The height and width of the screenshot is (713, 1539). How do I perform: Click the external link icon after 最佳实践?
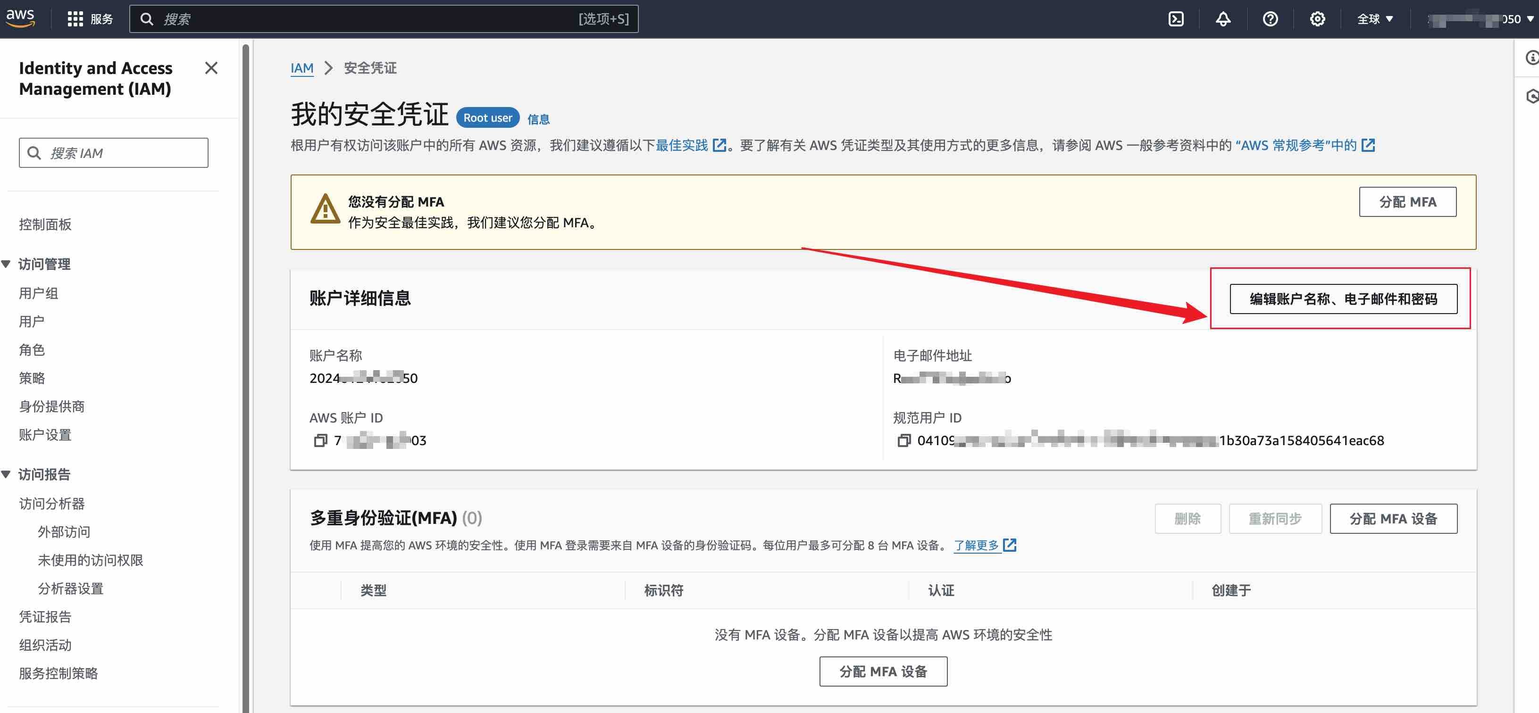tap(719, 145)
